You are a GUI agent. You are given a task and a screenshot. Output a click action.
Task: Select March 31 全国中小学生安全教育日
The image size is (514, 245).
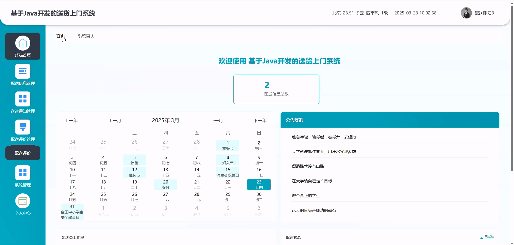[72, 212]
